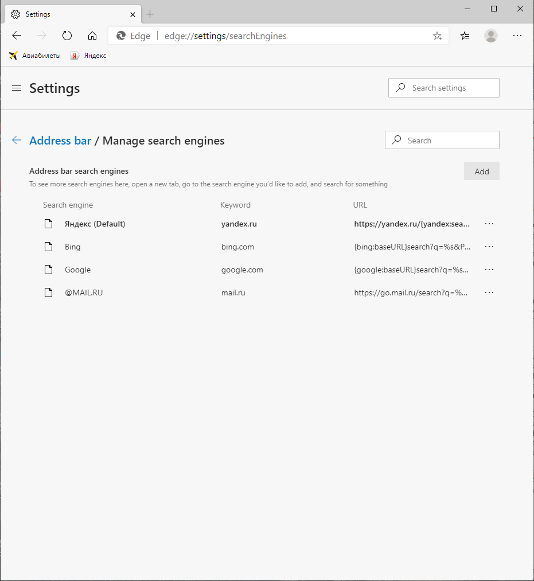Image resolution: width=534 pixels, height=581 pixels.
Task: Open more actions for @MAIL.RU engine
Action: [489, 293]
